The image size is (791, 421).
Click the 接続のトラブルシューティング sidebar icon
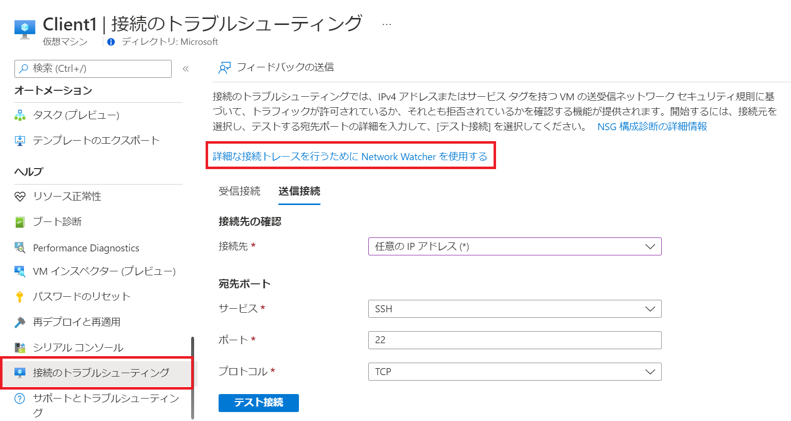tap(20, 373)
